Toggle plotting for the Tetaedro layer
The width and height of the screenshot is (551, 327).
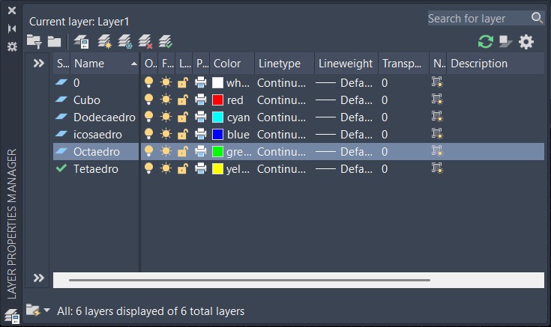[201, 168]
